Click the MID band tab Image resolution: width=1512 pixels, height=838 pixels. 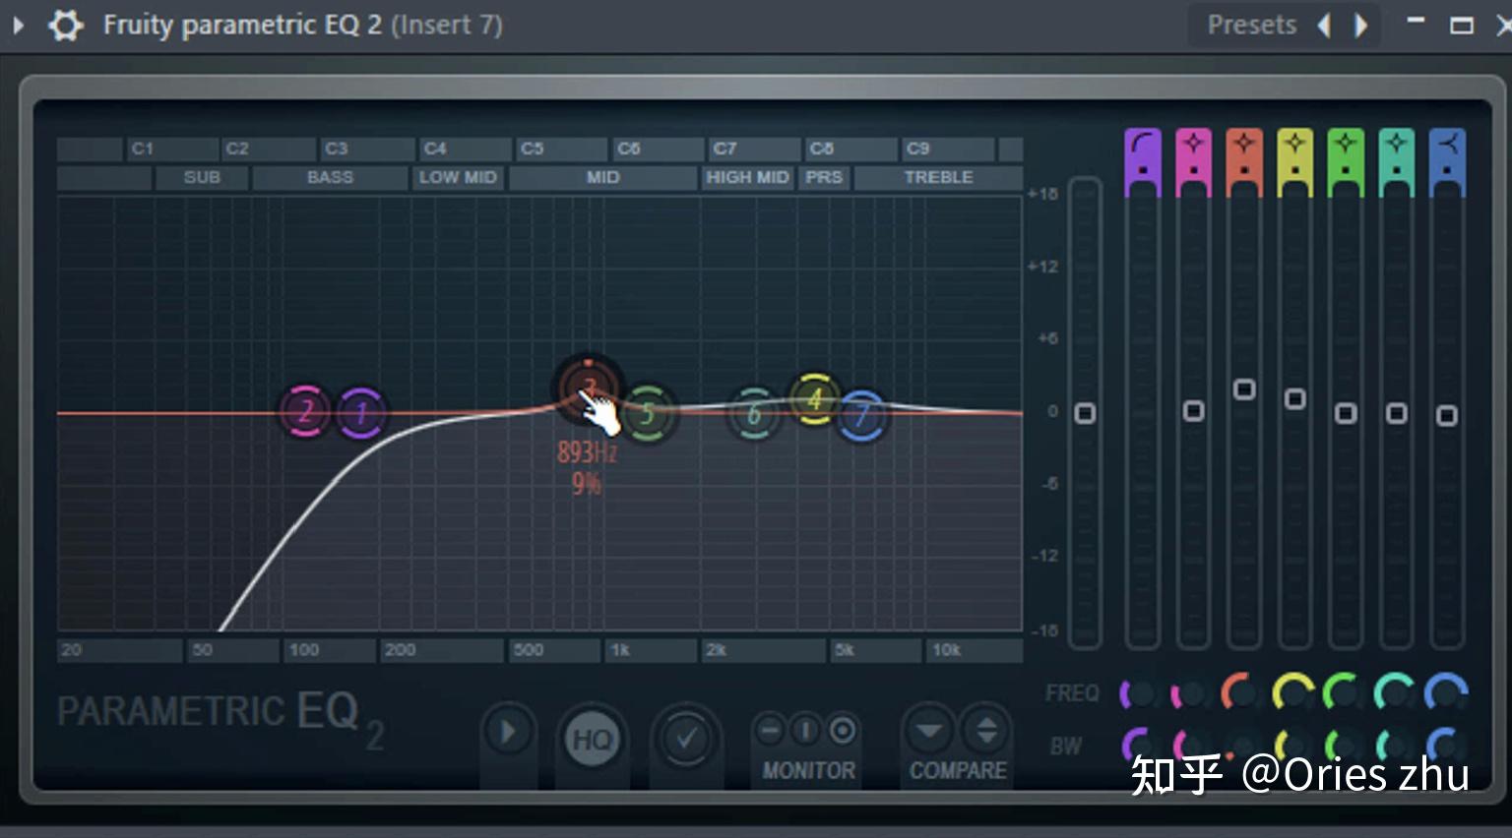602,178
